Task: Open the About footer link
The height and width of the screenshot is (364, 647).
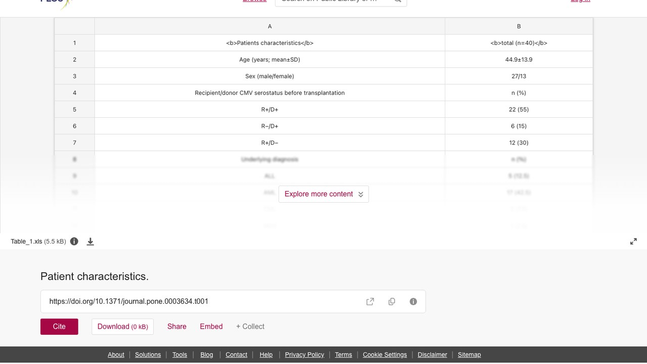Action: (116, 355)
